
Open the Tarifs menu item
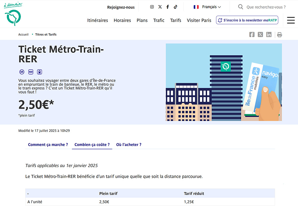[176, 20]
